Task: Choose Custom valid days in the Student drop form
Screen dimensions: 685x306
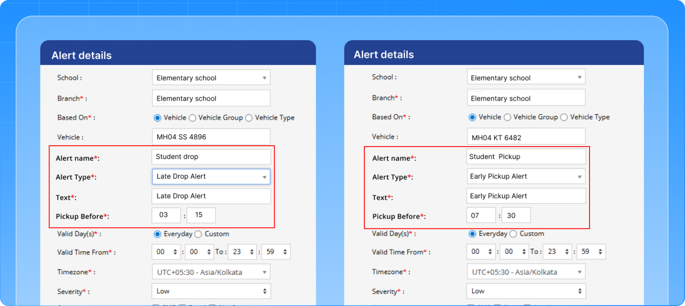Action: click(198, 234)
